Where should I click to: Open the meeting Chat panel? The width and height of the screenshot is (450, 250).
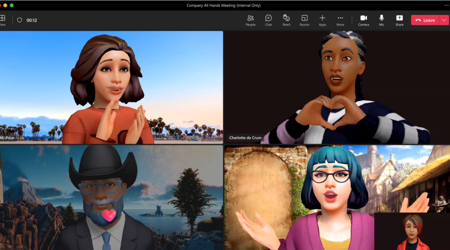[x=268, y=20]
